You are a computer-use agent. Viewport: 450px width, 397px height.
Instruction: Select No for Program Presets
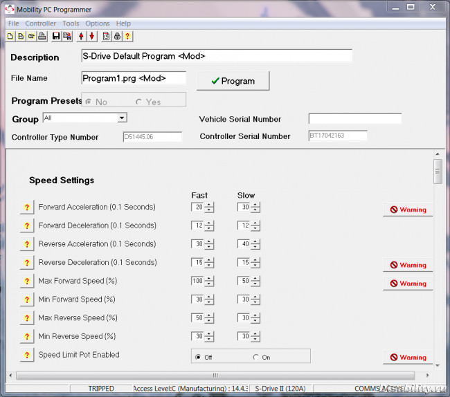coord(89,102)
